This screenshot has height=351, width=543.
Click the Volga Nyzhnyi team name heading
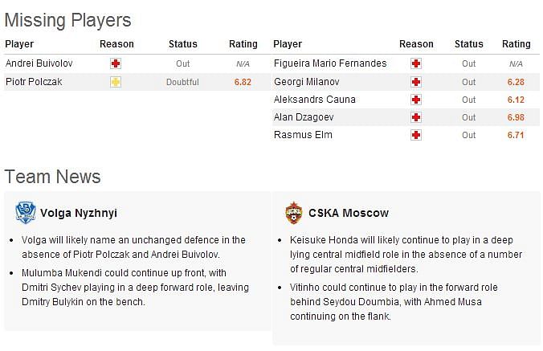tap(79, 213)
